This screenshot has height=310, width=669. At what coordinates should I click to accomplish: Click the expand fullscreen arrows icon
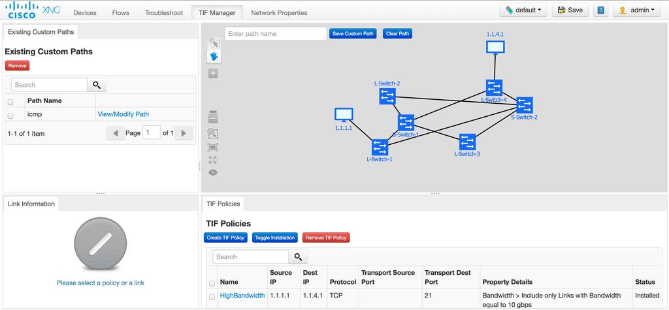coord(213,160)
